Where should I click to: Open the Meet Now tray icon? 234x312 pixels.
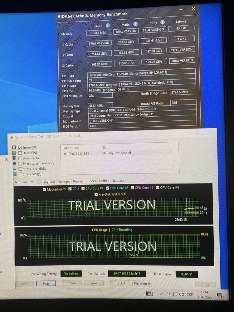pos(168,294)
